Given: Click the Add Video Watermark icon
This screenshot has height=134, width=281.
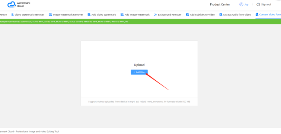Looking at the screenshot, I should point(89,14).
